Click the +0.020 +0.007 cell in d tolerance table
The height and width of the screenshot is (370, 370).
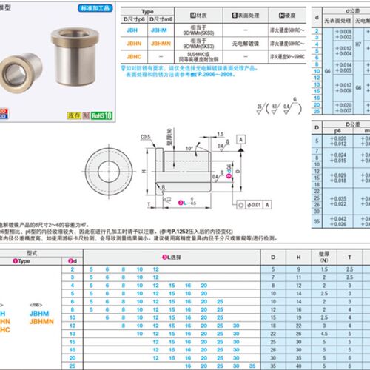point(343,108)
